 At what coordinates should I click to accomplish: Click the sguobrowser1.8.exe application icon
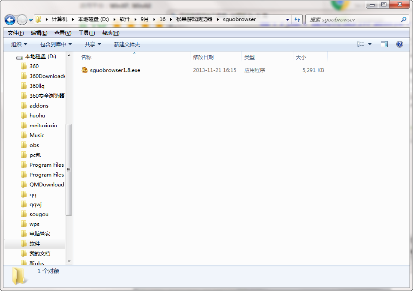tap(84, 70)
